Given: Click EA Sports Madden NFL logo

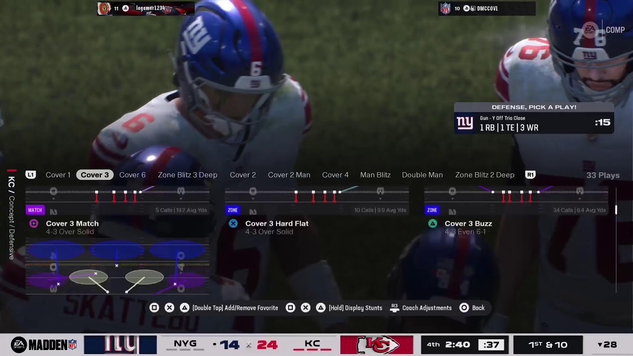Looking at the screenshot, I should pyautogui.click(x=44, y=345).
